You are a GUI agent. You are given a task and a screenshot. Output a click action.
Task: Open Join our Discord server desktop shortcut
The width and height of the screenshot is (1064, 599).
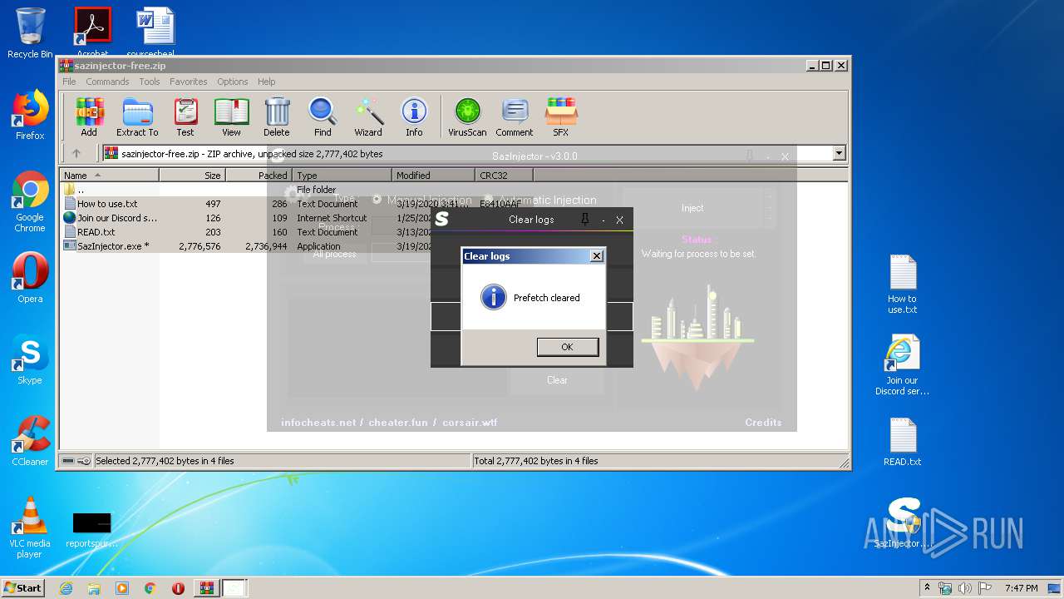tap(902, 366)
